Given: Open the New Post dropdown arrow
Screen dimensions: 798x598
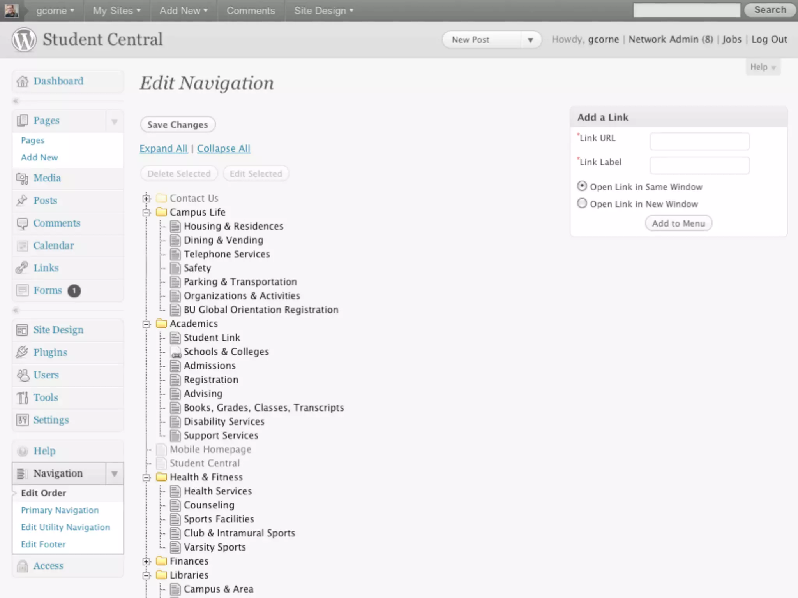Looking at the screenshot, I should [530, 40].
